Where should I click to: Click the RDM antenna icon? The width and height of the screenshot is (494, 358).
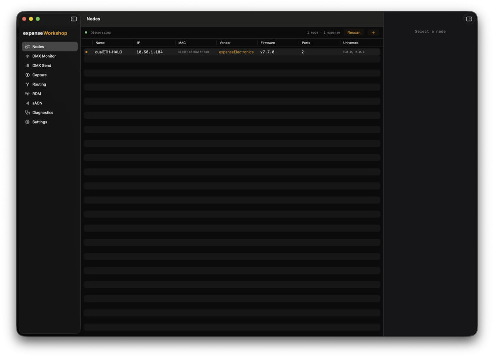(27, 94)
